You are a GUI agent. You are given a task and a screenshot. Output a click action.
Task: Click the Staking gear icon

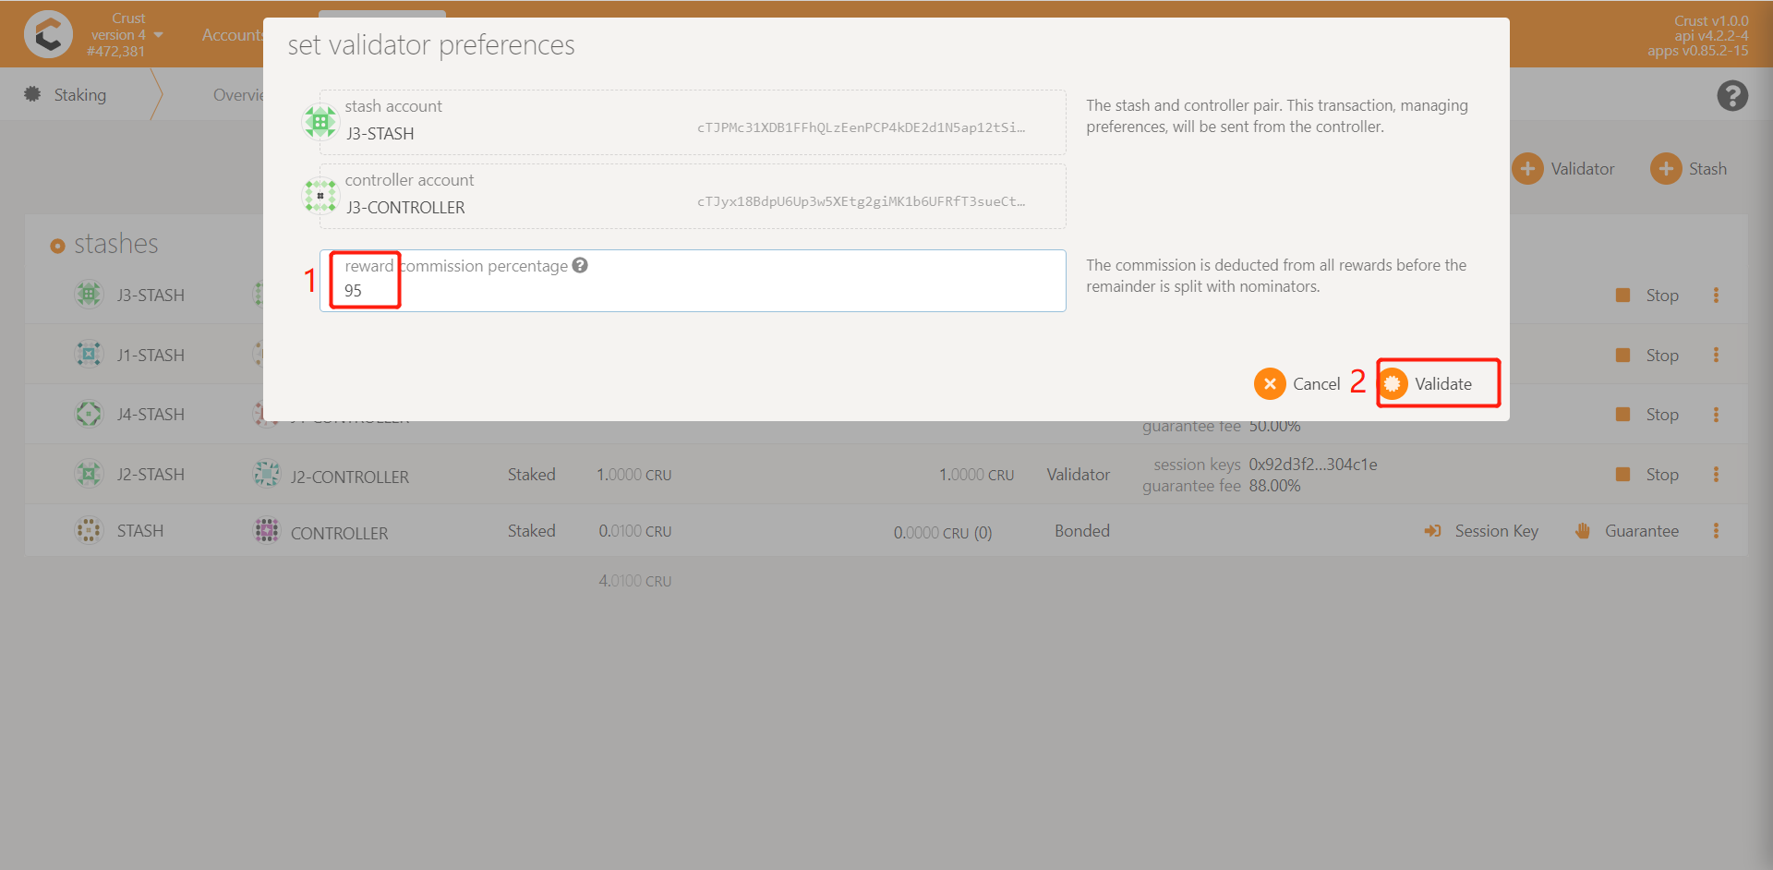32,94
